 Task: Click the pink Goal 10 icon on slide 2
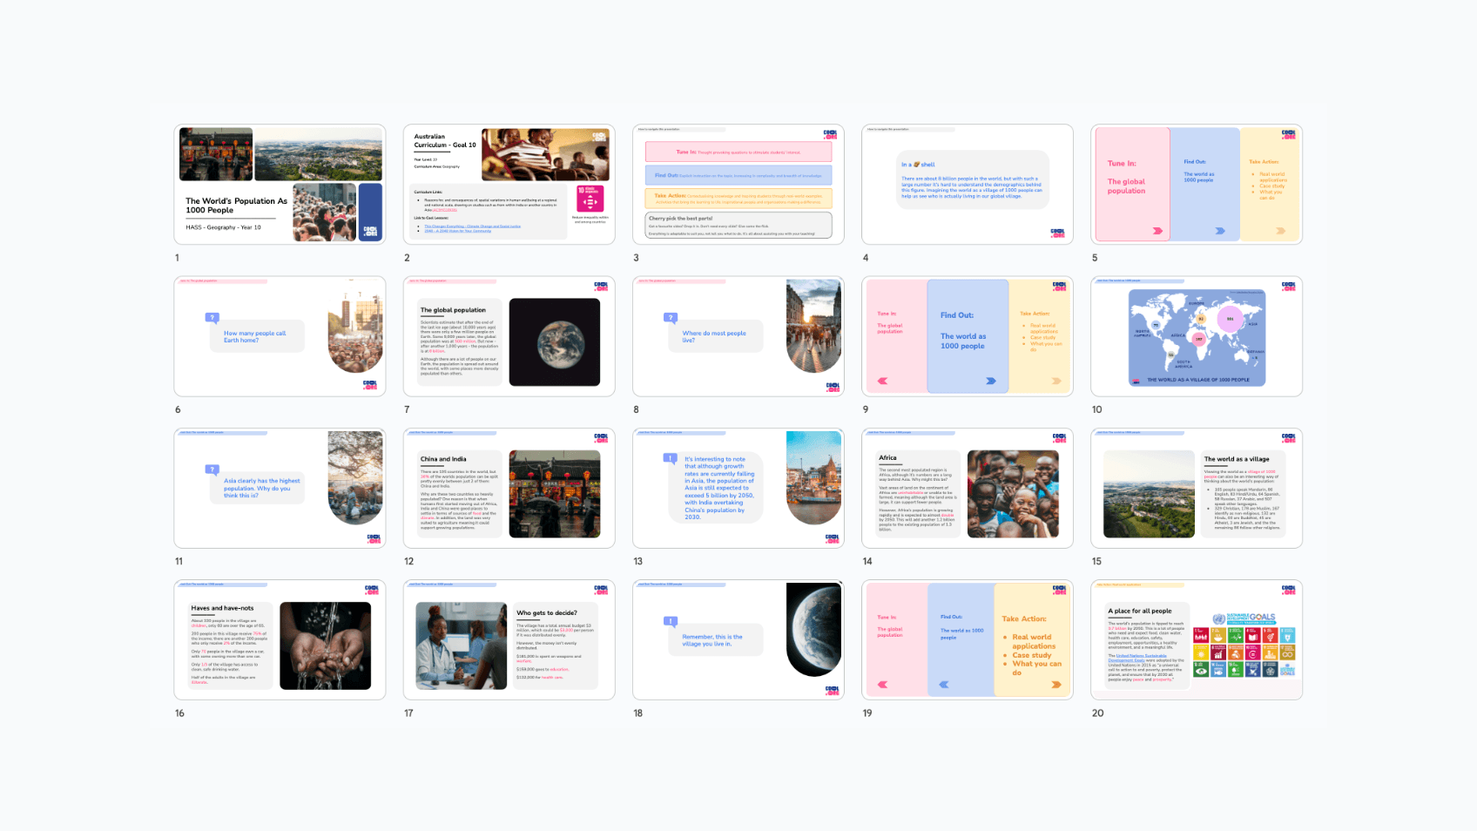coord(590,199)
